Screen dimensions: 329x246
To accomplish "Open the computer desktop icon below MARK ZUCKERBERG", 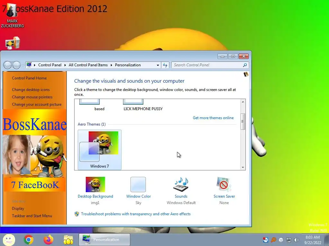I will 13,43.
